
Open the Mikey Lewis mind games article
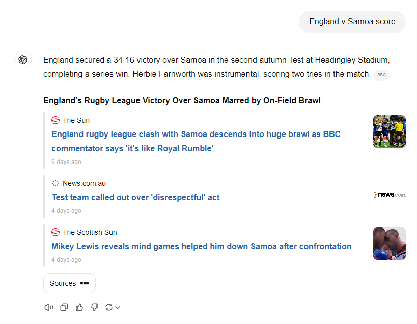201,246
